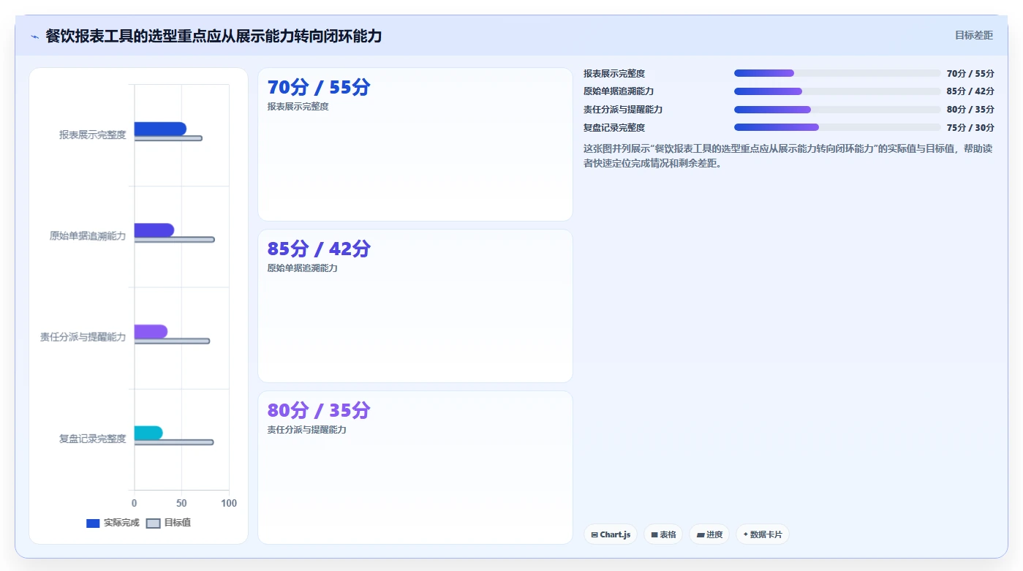Open the 70分 / 55分 data card
The height and width of the screenshot is (571, 1023).
(x=415, y=145)
